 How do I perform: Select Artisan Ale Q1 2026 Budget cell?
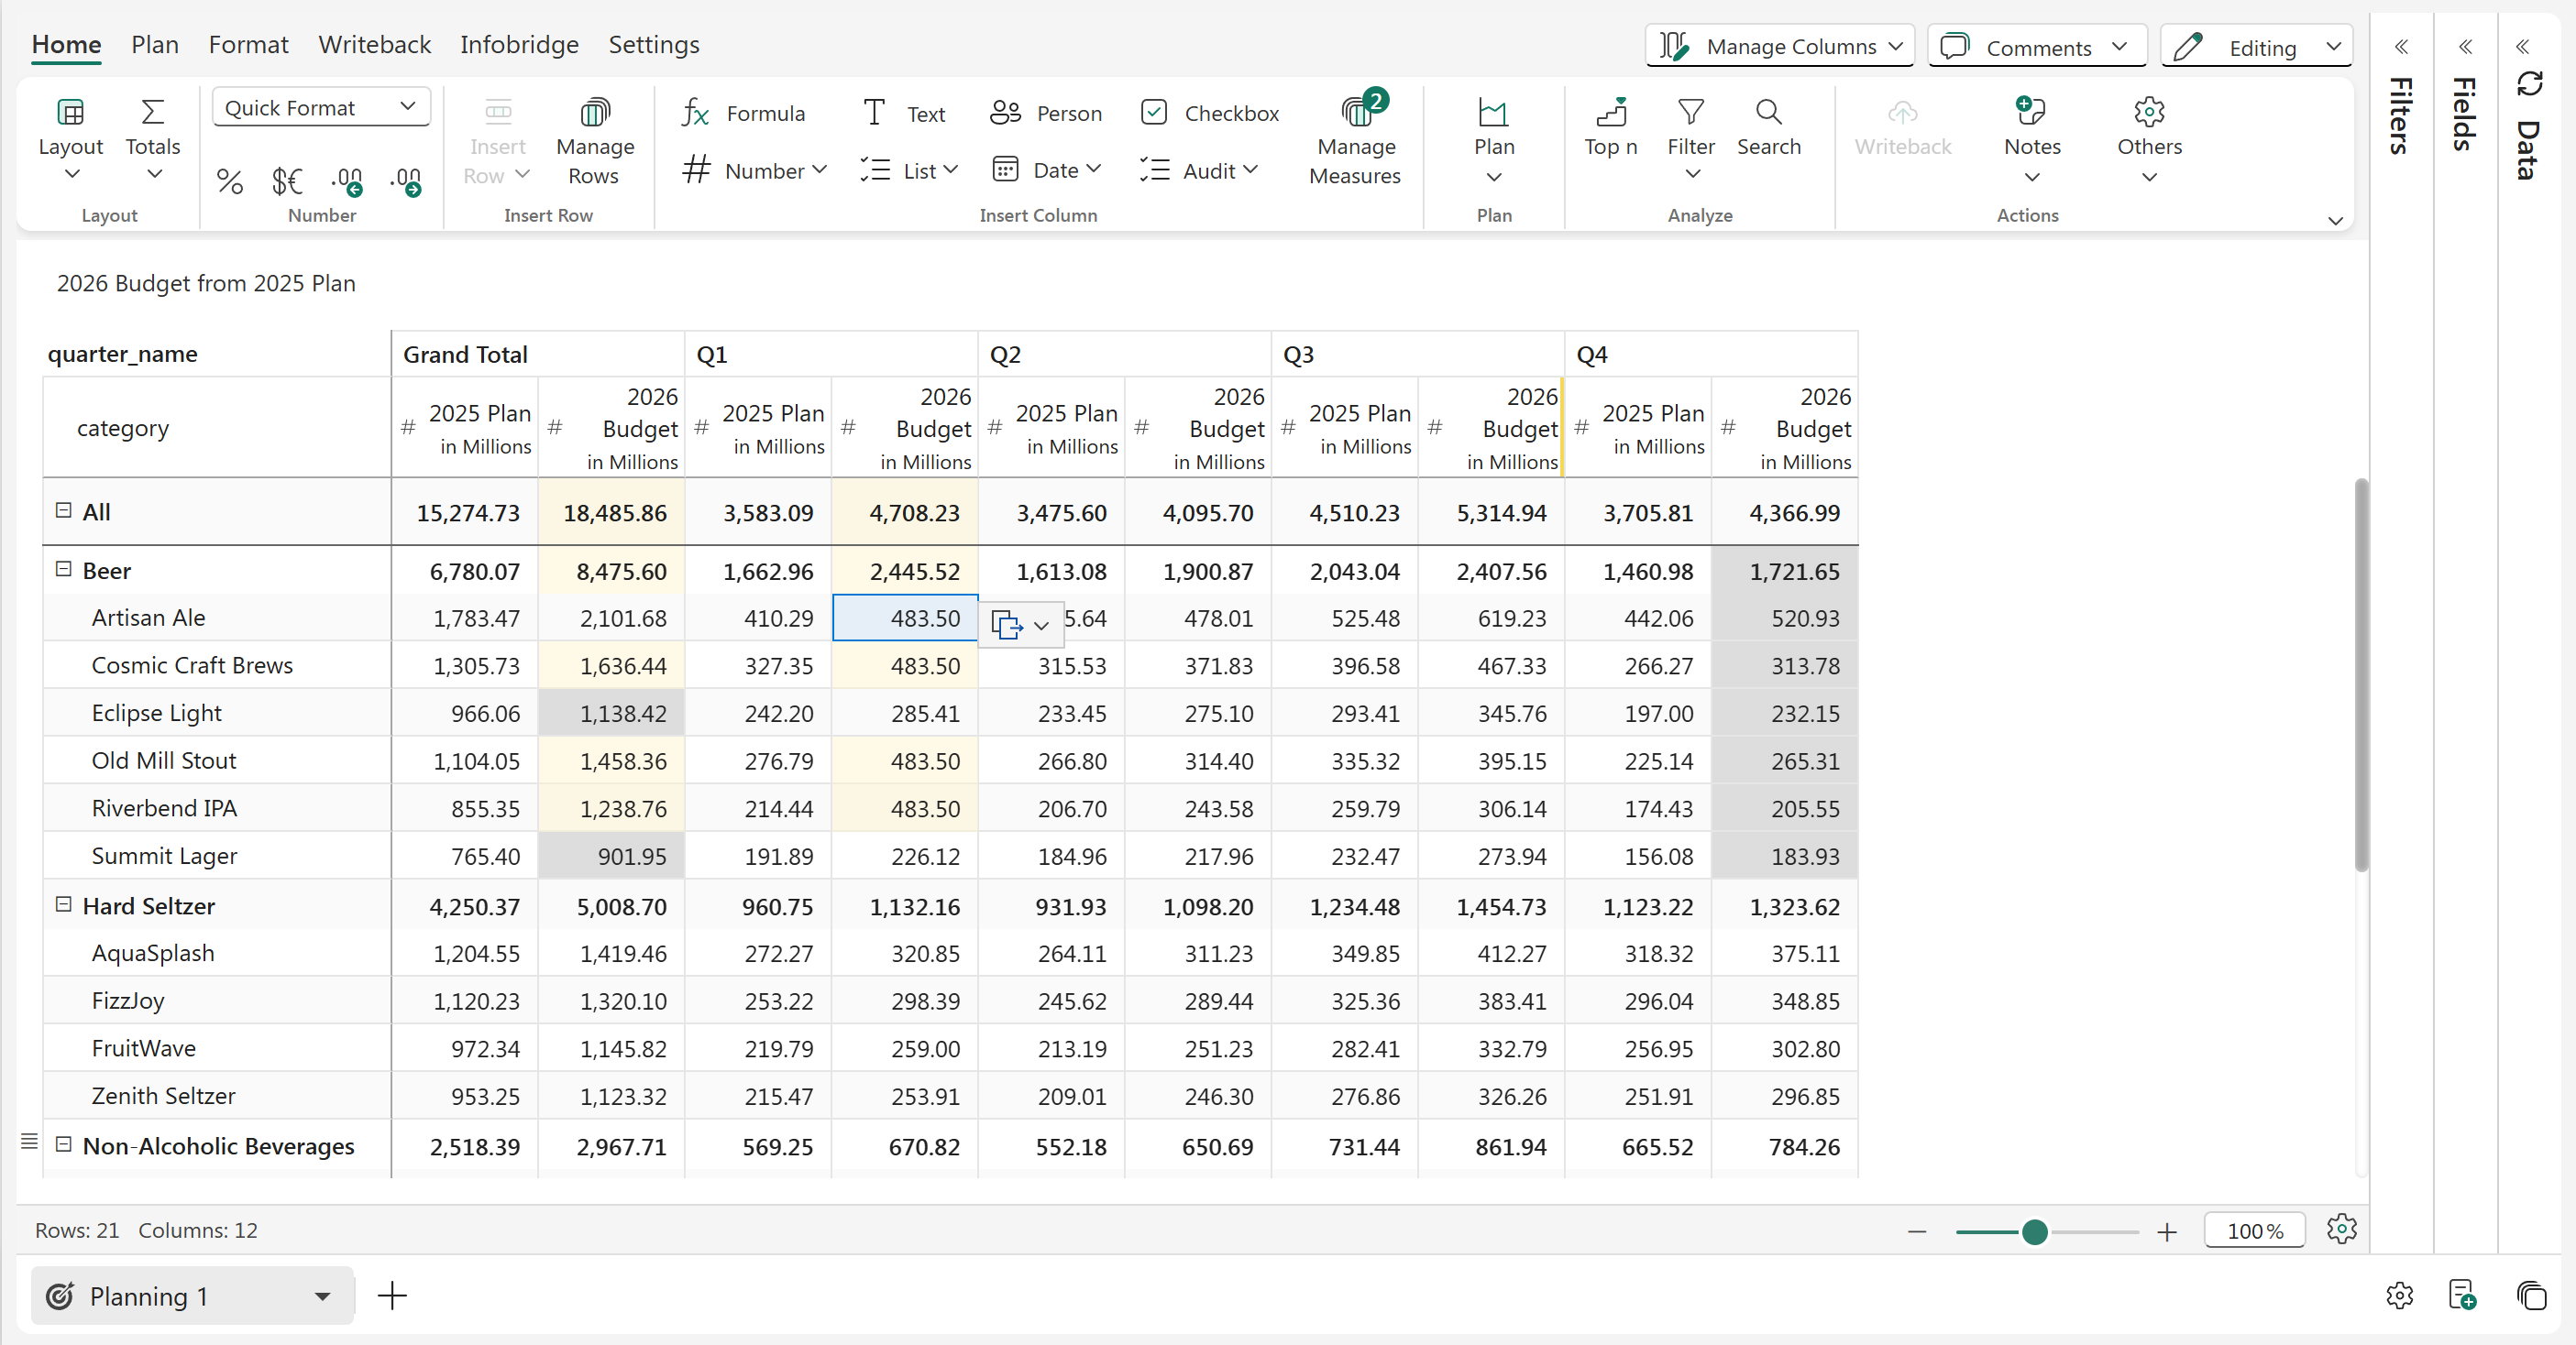point(905,618)
